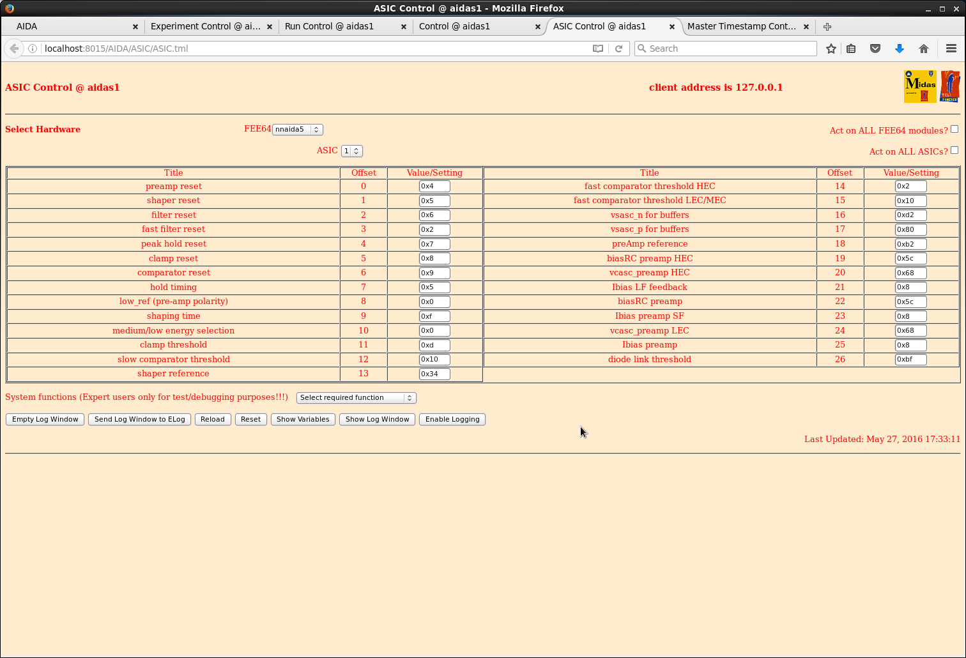Click the peak hold reset value field
Screen dimensions: 966x658
coord(434,244)
